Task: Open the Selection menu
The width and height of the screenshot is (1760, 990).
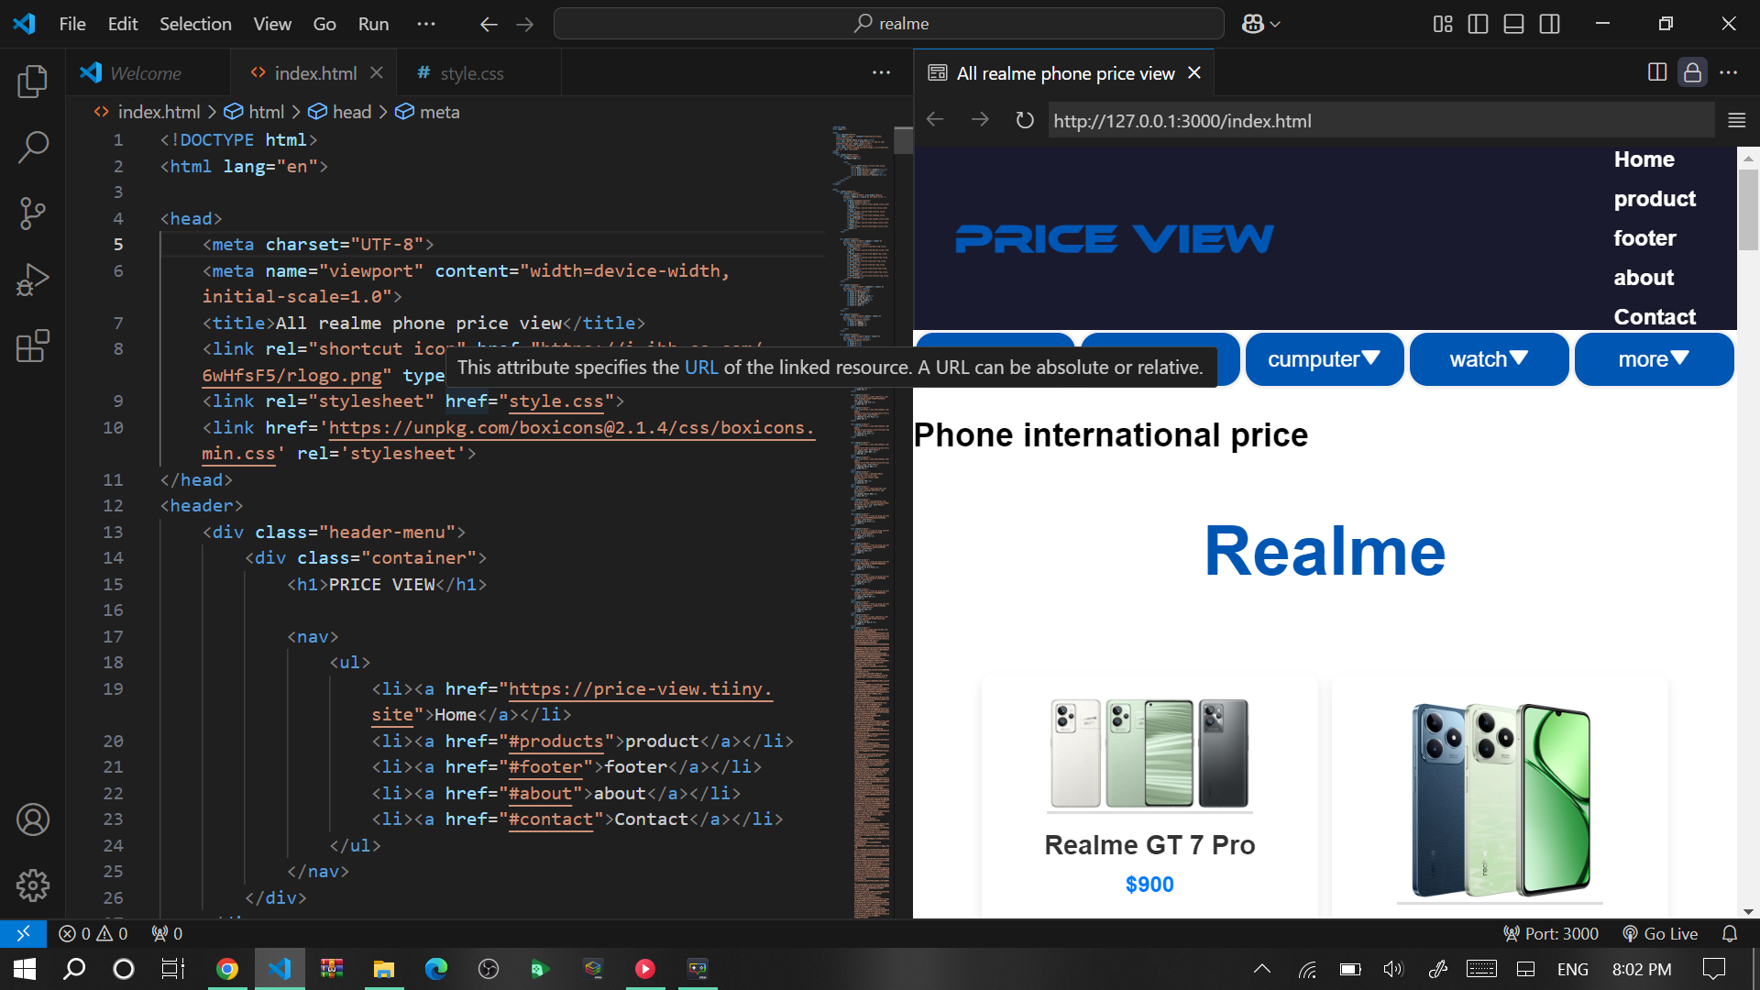Action: click(x=195, y=24)
